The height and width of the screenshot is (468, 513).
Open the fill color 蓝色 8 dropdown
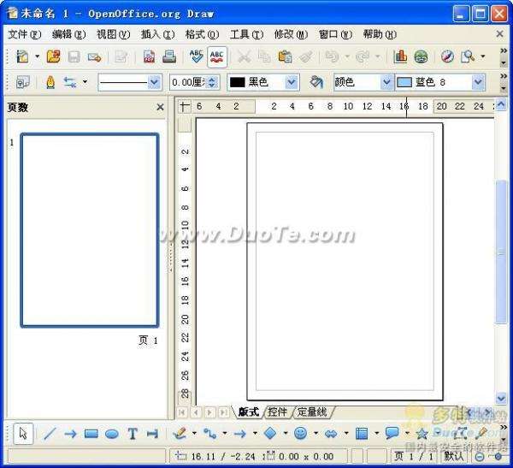point(478,82)
